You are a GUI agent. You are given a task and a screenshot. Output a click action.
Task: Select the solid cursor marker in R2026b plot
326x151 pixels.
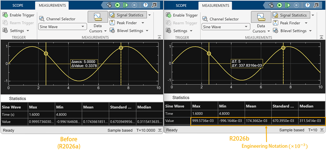tap(209, 53)
